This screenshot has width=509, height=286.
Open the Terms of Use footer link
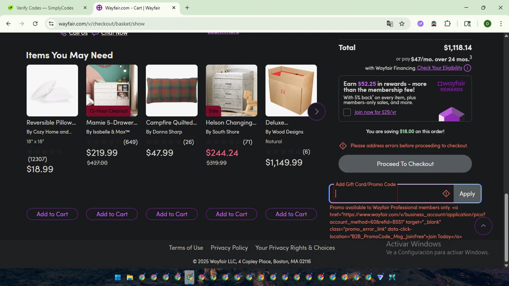coord(186,248)
